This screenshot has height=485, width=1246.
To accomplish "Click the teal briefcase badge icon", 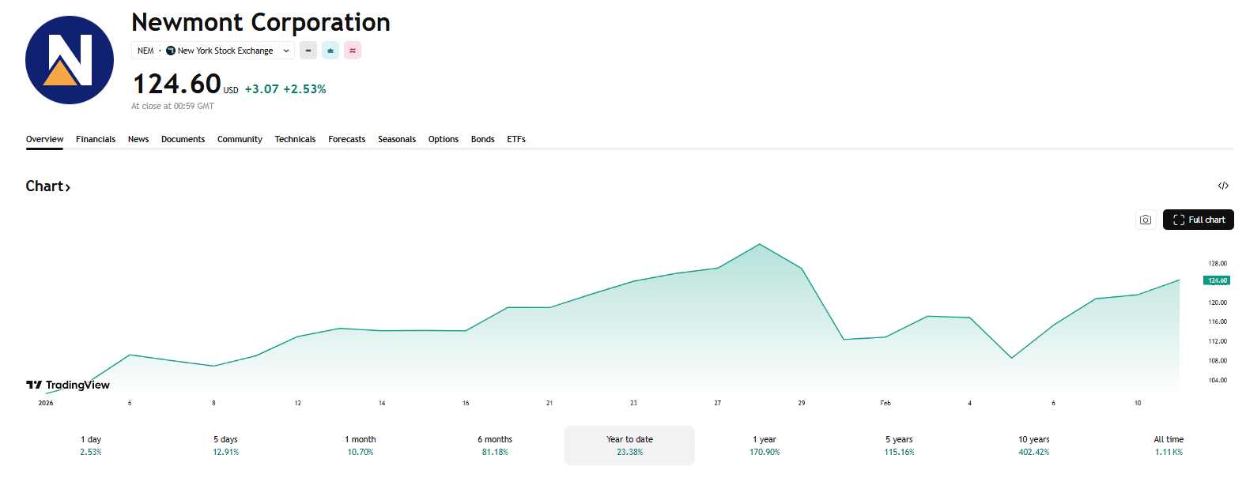I will coord(330,51).
